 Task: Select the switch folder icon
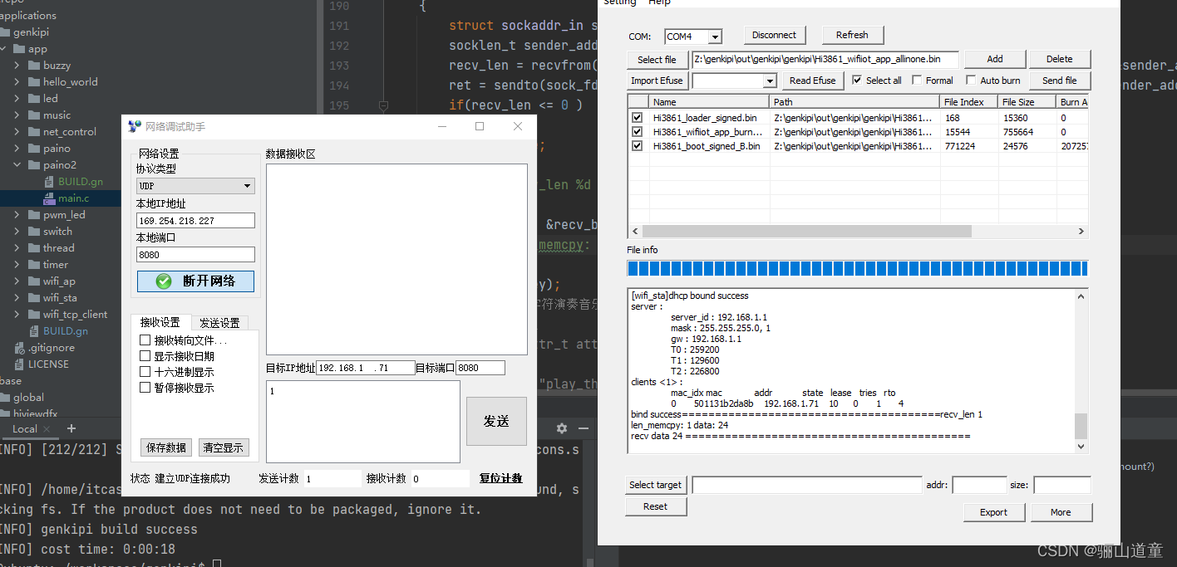click(35, 232)
